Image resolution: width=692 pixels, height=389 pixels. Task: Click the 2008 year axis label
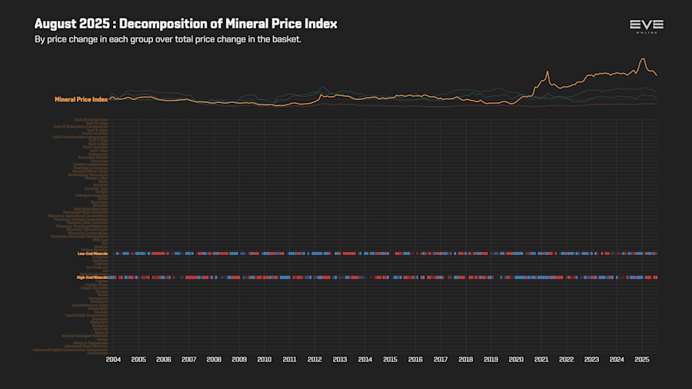pyautogui.click(x=214, y=360)
